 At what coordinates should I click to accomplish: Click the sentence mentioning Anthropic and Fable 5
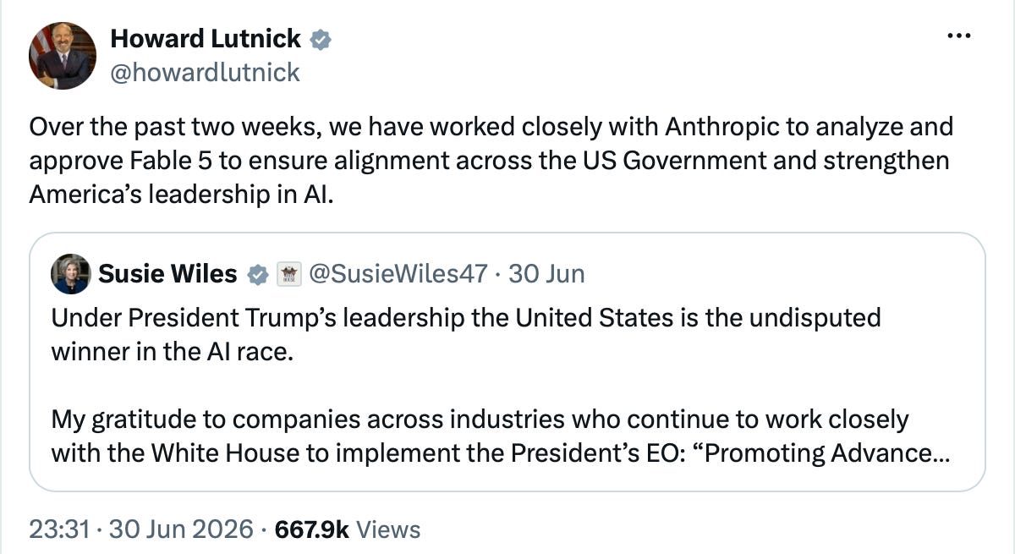tap(491, 161)
